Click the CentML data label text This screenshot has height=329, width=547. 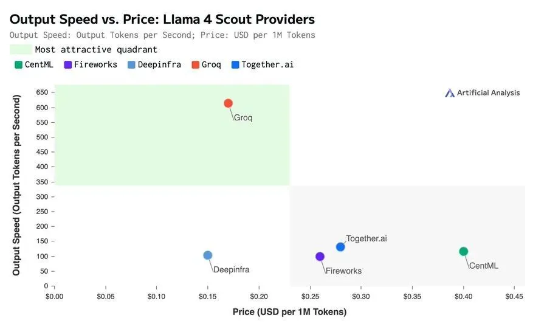484,266
